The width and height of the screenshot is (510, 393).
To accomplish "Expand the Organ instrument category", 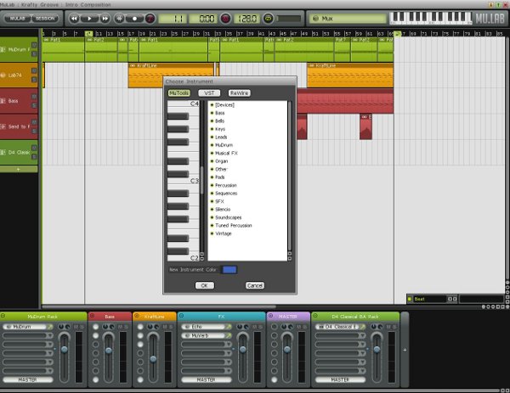I will 212,161.
